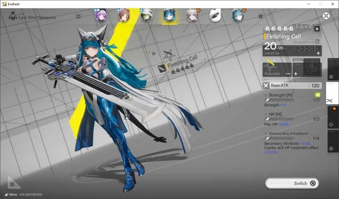Viewport: 339px width, 199px height.
Task: Click the Switch weapon button
Action: [292, 183]
